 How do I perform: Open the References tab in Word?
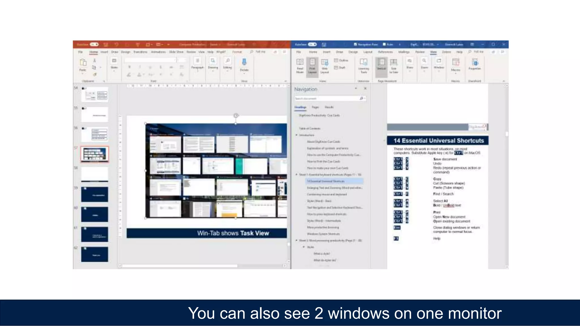(385, 52)
